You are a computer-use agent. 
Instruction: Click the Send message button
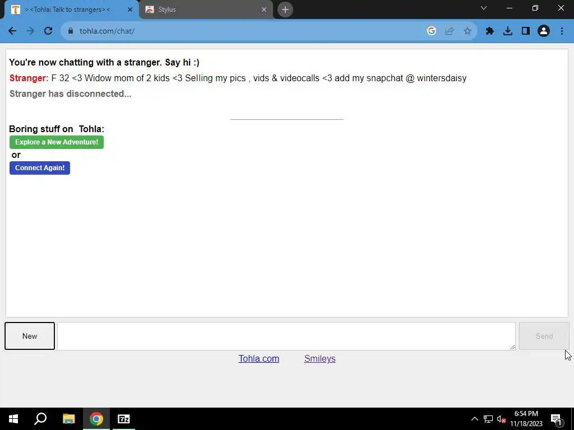[x=544, y=336]
